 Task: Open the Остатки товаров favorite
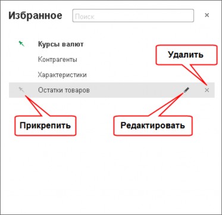tap(64, 90)
